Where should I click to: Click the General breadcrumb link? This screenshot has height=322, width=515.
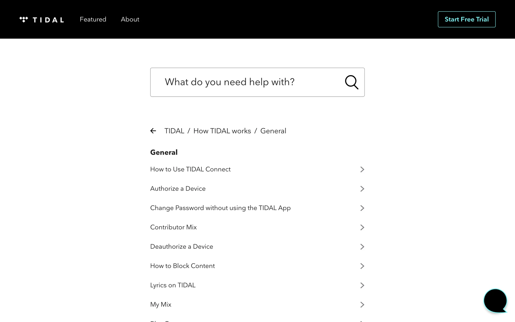(273, 131)
